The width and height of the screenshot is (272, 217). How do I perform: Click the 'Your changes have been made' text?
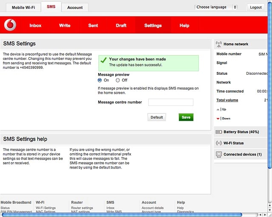pos(137,59)
